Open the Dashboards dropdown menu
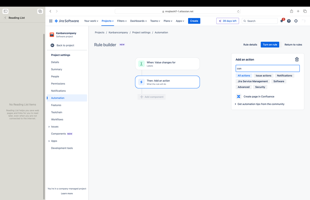This screenshot has width=310, height=200. (138, 21)
